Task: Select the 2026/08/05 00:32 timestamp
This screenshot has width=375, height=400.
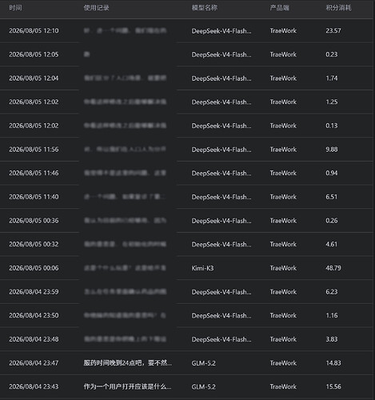Action: click(x=34, y=244)
